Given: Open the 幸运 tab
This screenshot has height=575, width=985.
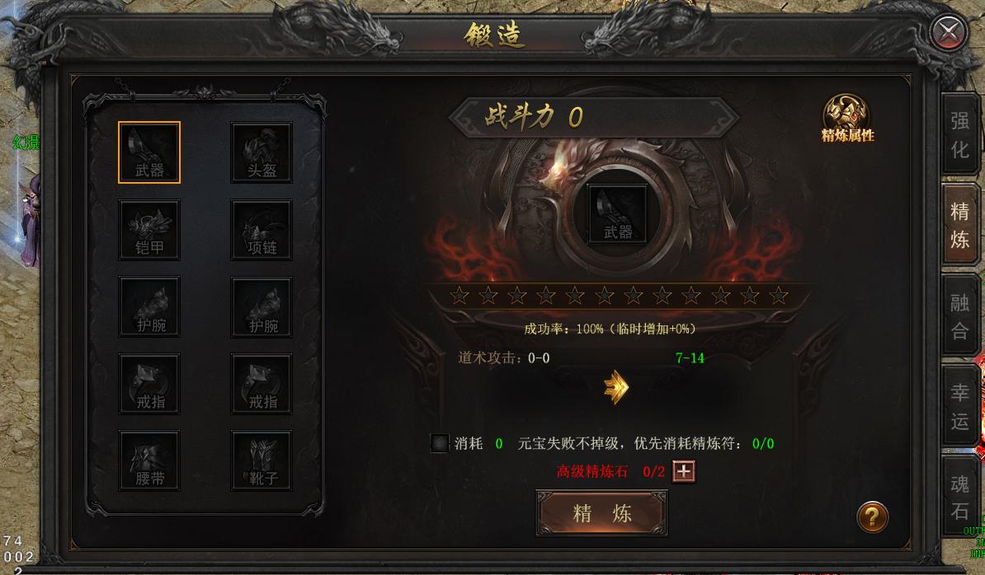Looking at the screenshot, I should tap(959, 407).
